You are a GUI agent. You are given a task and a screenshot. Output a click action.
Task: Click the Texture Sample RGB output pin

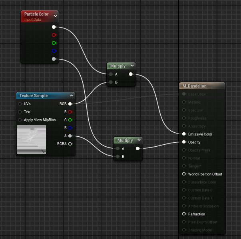point(70,104)
